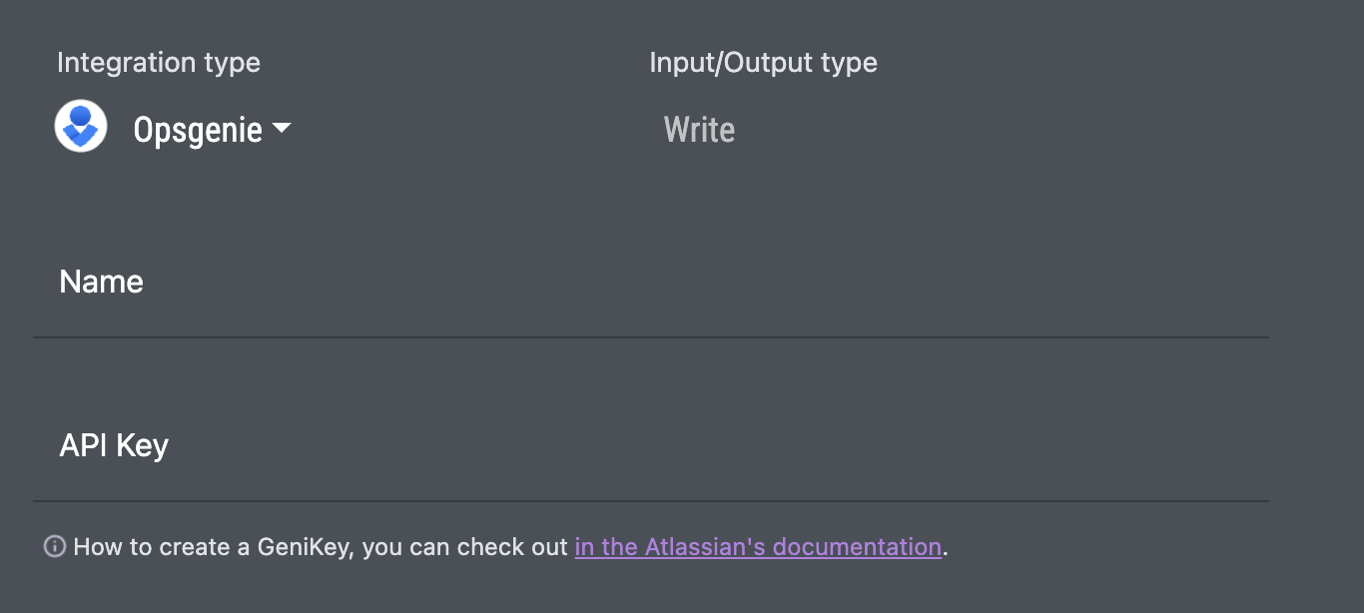The width and height of the screenshot is (1364, 613).
Task: Click the API Key placeholder label
Action: click(x=114, y=445)
